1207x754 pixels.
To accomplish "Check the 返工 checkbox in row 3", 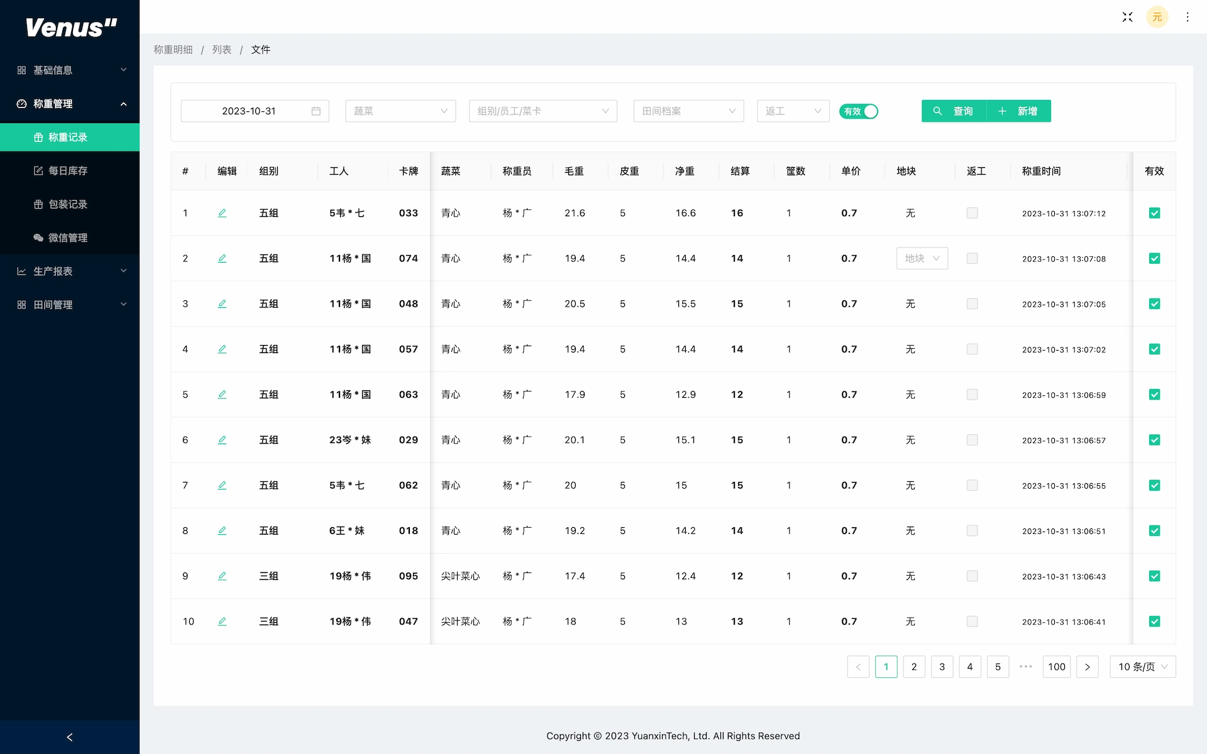I will click(x=973, y=303).
